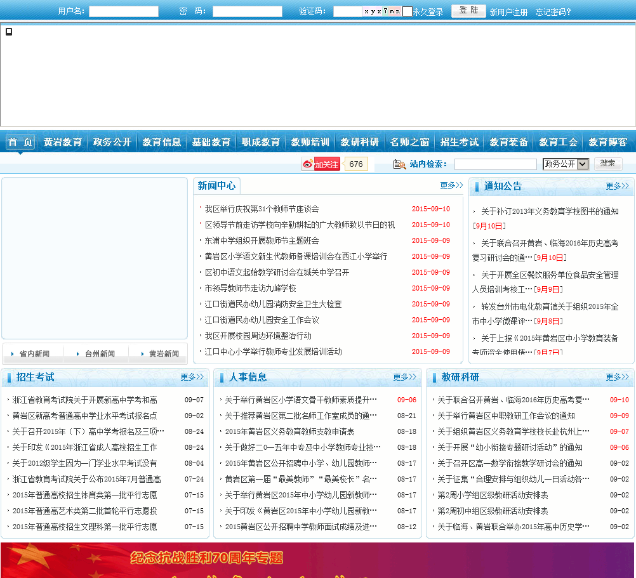Image resolution: width=636 pixels, height=578 pixels.
Task: Open the 教育装备 menu item
Action: [x=508, y=142]
